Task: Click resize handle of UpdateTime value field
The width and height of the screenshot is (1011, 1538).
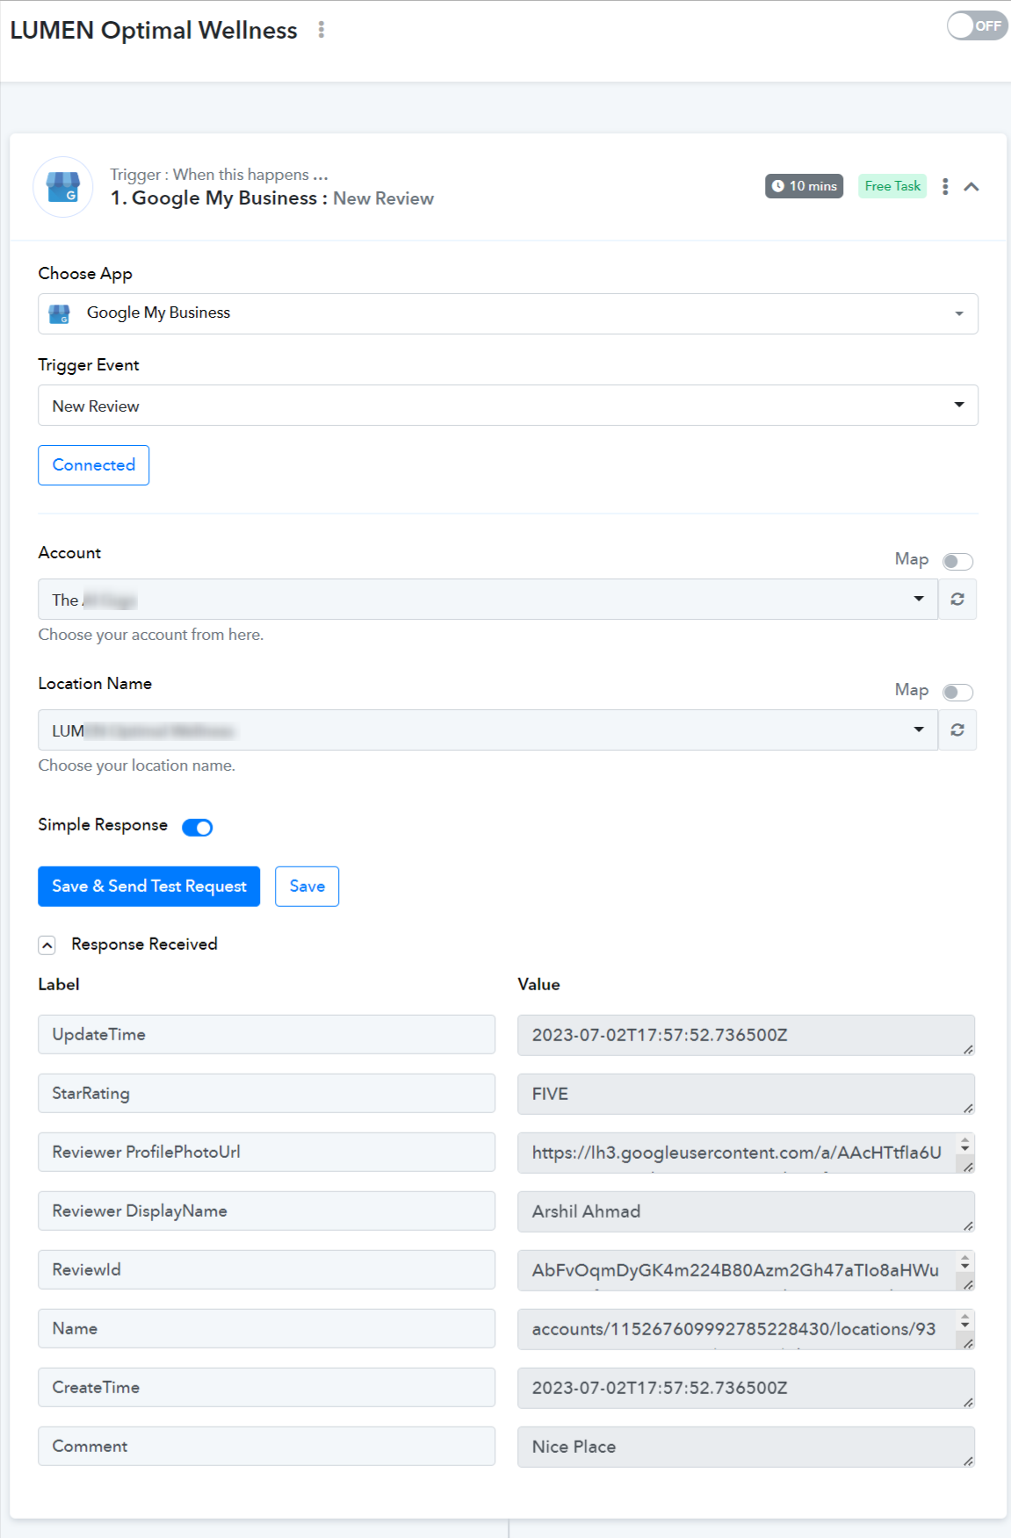Action: 968,1049
